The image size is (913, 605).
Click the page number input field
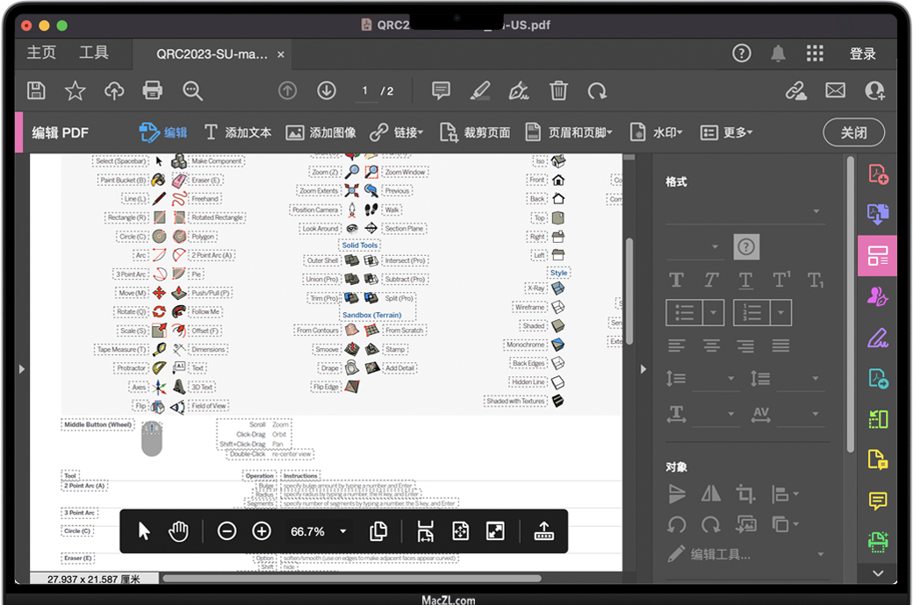[365, 90]
